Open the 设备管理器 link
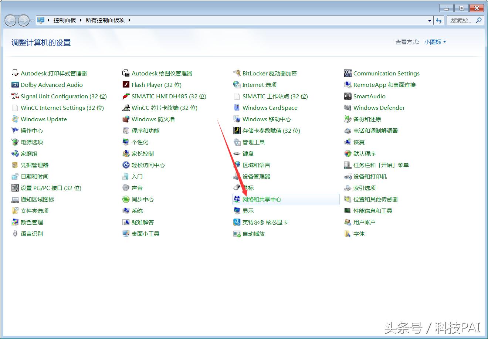Image resolution: width=488 pixels, height=339 pixels. click(256, 176)
